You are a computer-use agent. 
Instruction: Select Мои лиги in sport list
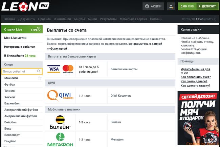tap(11, 78)
